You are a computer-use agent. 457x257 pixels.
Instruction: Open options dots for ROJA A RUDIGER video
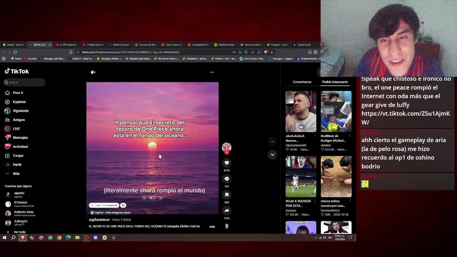point(315,201)
